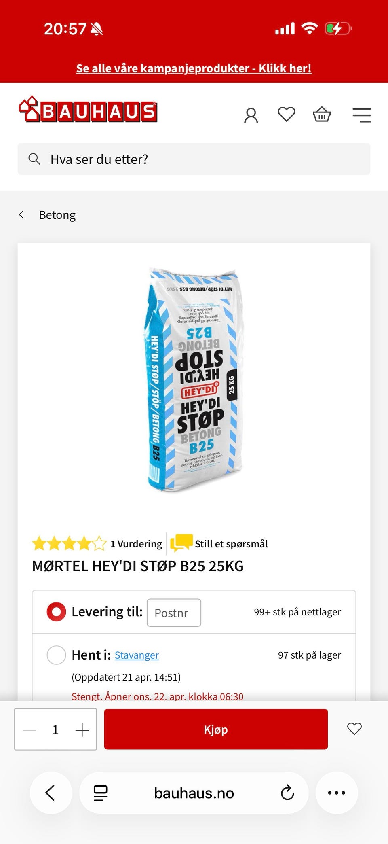Open the wishlist heart icon in header
This screenshot has height=844, width=388.
287,115
